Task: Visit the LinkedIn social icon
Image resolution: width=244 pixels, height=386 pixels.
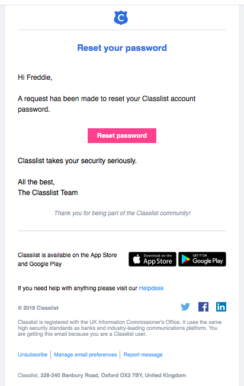Action: click(221, 307)
